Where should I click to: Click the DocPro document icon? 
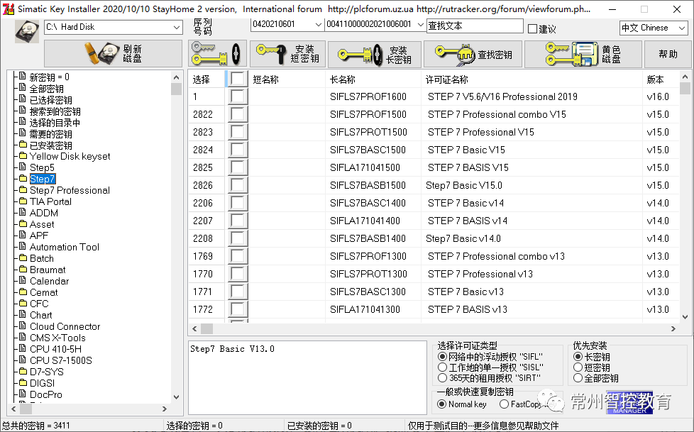click(x=23, y=394)
